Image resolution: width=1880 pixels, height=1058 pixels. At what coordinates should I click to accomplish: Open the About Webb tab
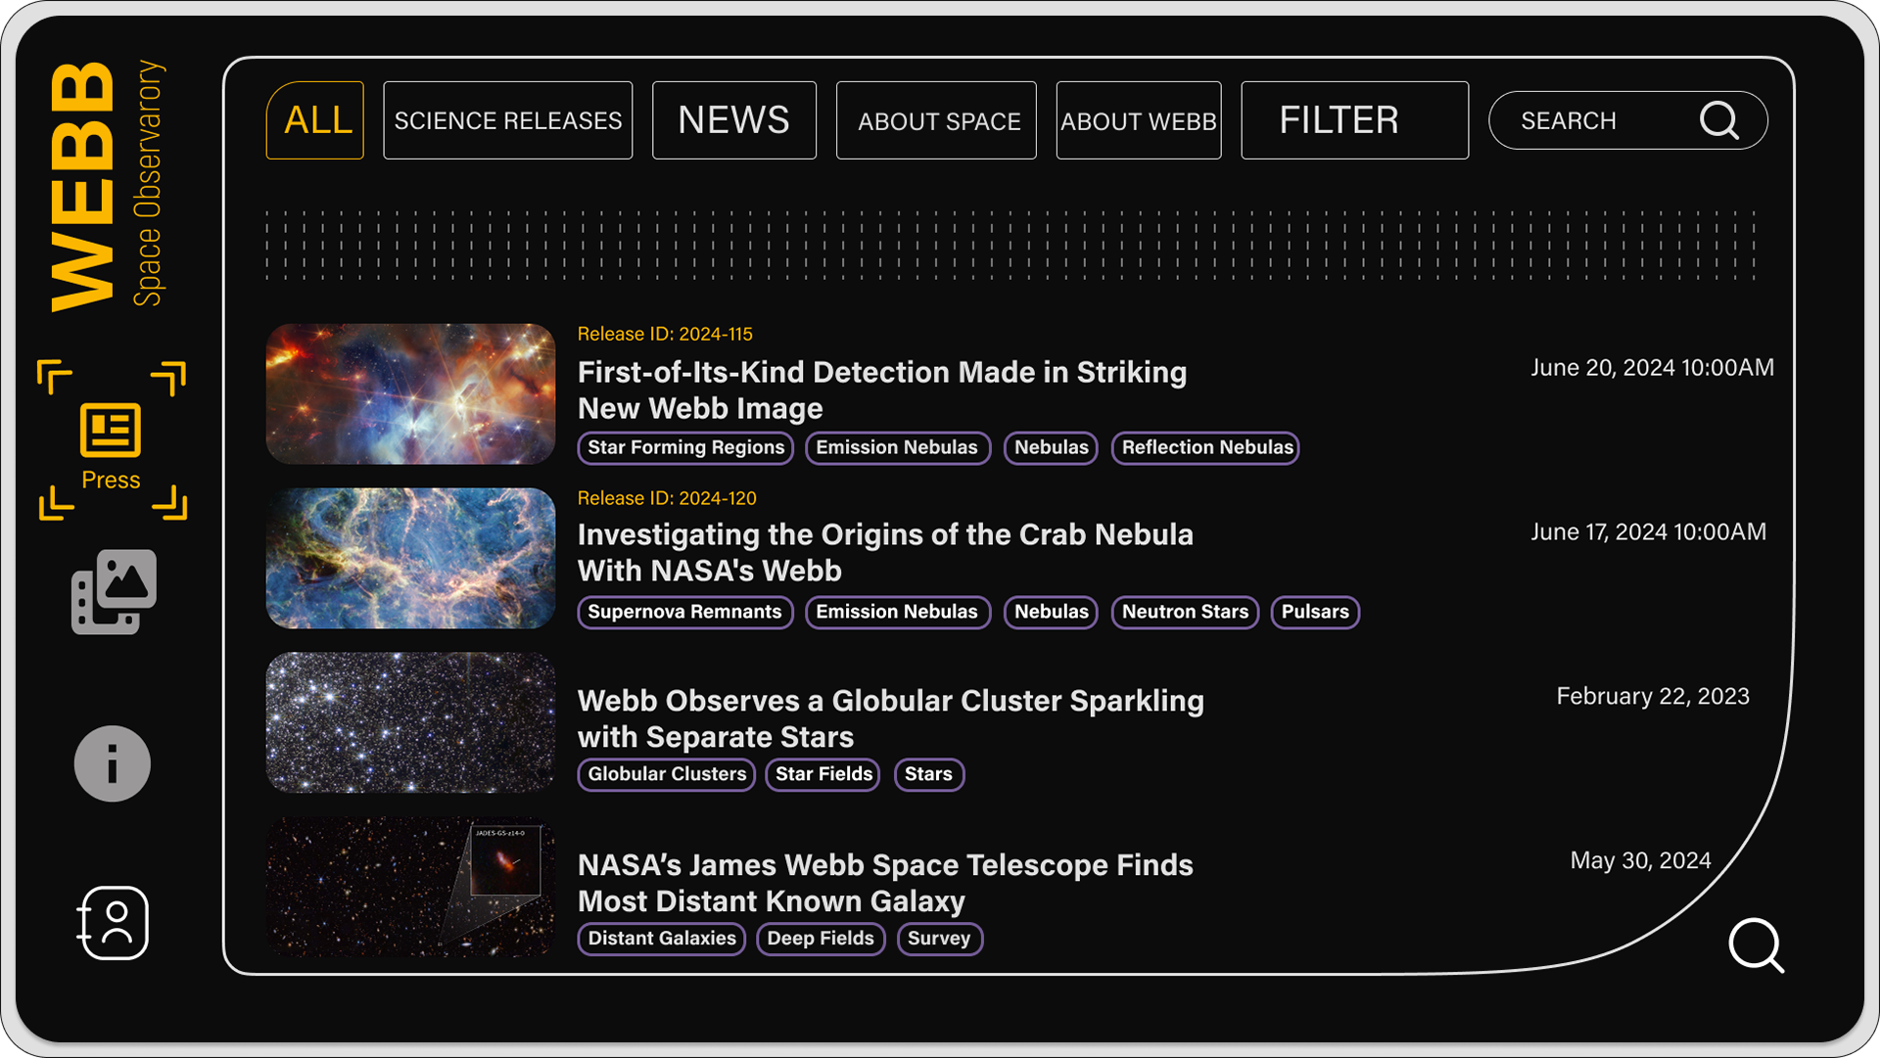tap(1139, 120)
